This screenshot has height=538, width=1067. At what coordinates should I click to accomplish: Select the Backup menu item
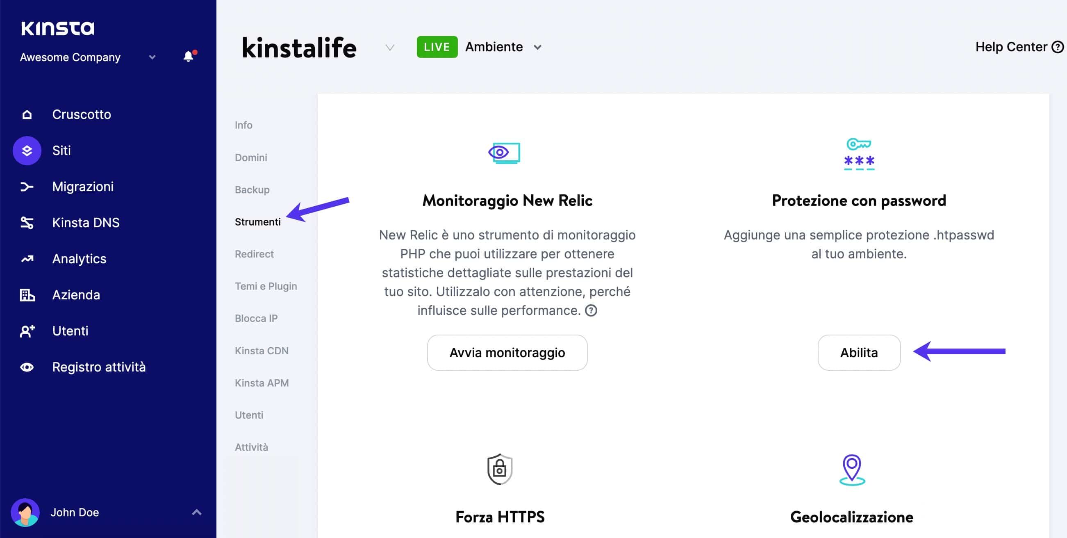[253, 189]
